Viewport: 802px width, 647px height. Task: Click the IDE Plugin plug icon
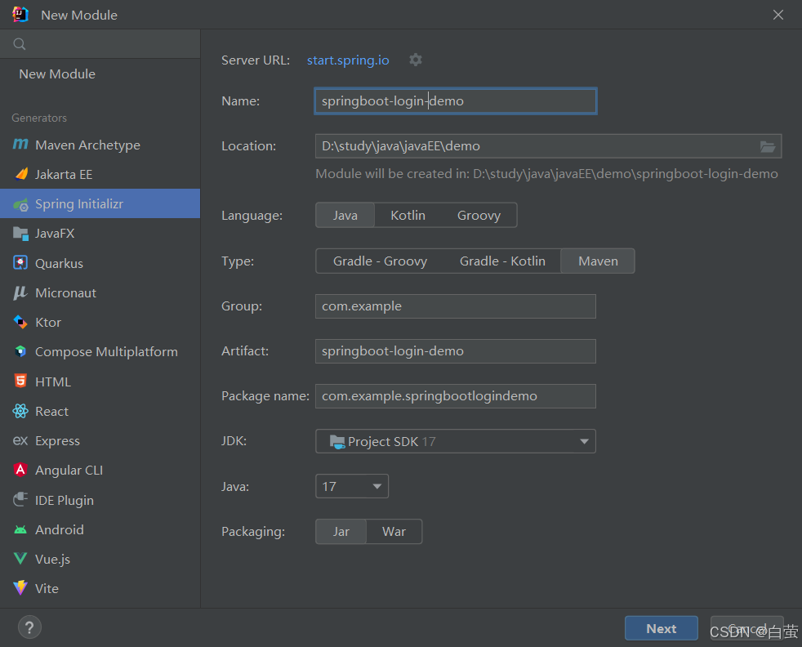pyautogui.click(x=20, y=499)
